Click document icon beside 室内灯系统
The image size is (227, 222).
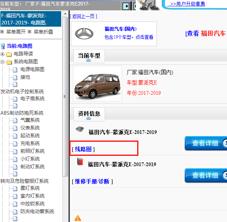coord(15,196)
